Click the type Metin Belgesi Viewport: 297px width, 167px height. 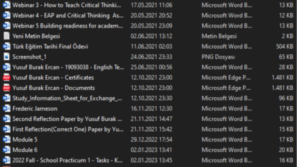[219, 36]
